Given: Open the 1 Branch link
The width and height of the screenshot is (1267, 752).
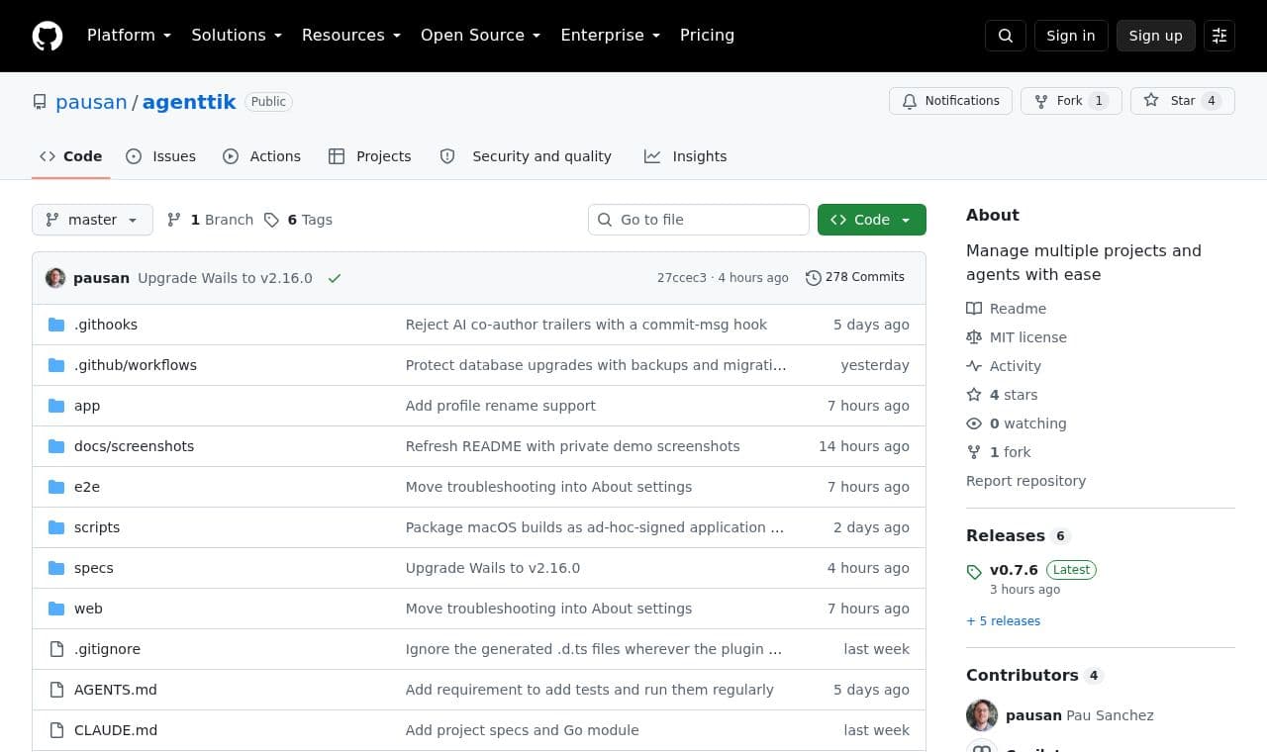Looking at the screenshot, I should point(210,220).
